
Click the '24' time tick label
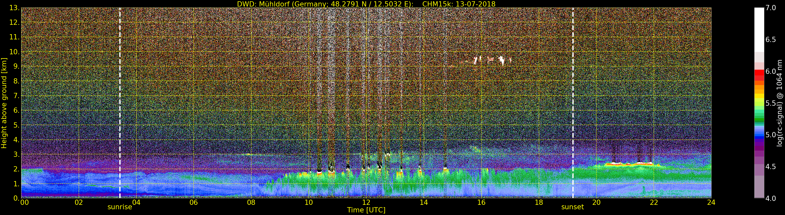click(711, 202)
